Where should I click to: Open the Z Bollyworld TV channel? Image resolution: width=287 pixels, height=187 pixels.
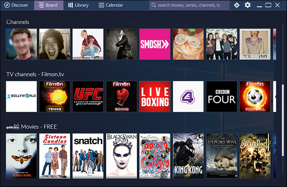coord(21,97)
